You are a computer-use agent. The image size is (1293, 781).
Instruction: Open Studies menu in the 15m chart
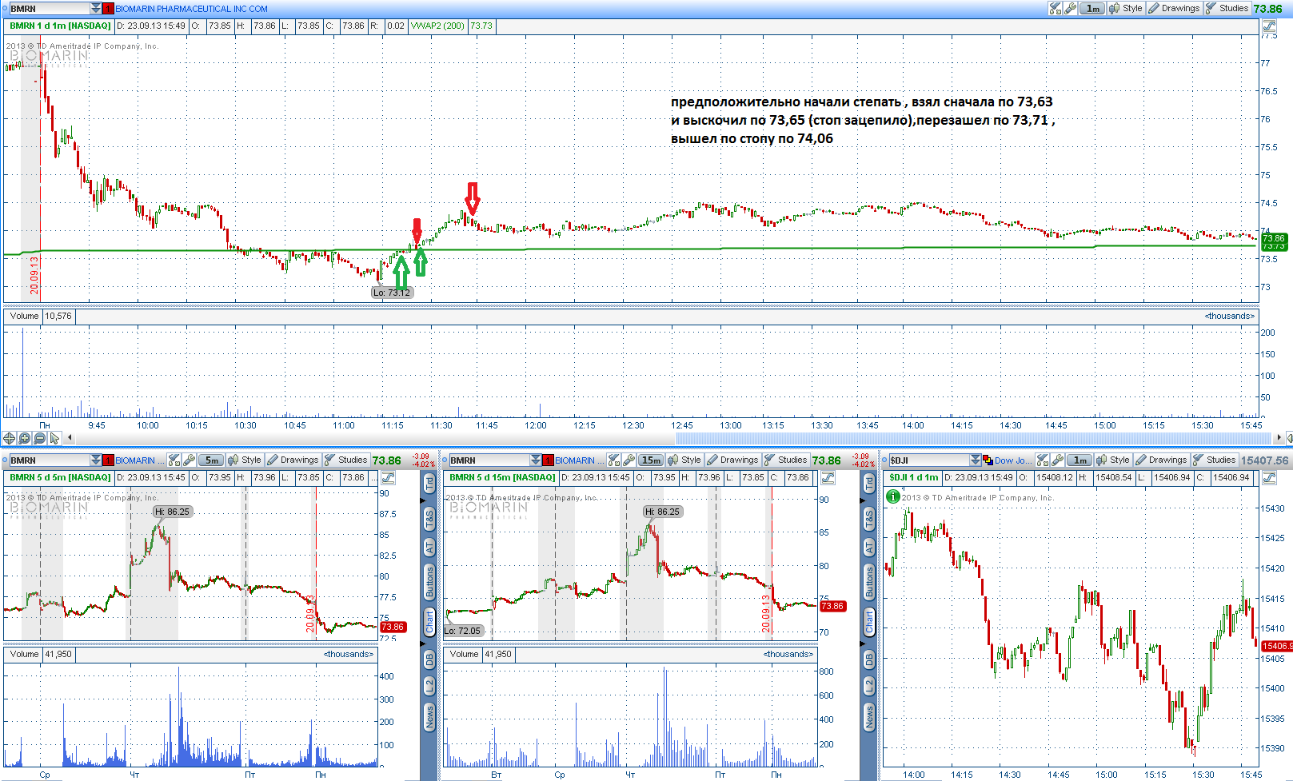pyautogui.click(x=786, y=460)
